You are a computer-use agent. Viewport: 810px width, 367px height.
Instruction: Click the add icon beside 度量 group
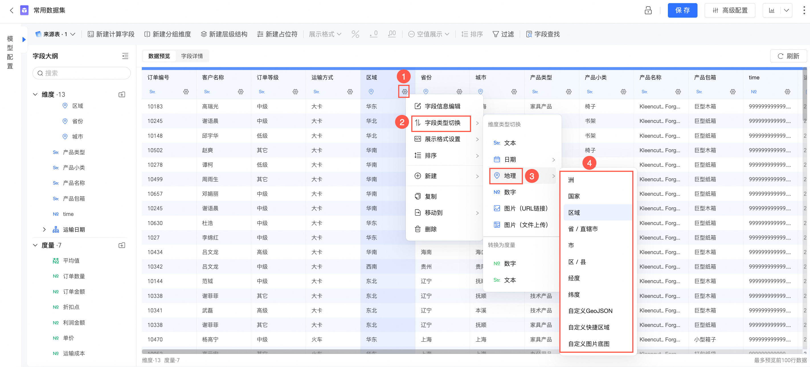coord(122,245)
